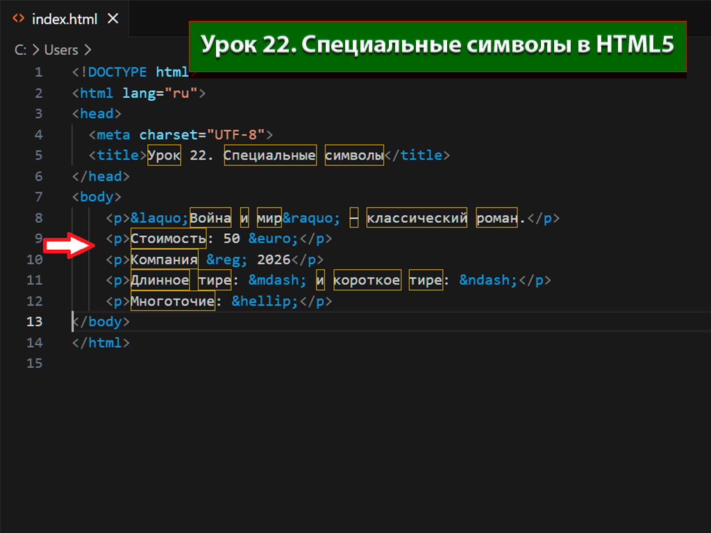Click the red arrow pointing at line 9
Viewport: 711px width, 533px height.
tap(69, 246)
